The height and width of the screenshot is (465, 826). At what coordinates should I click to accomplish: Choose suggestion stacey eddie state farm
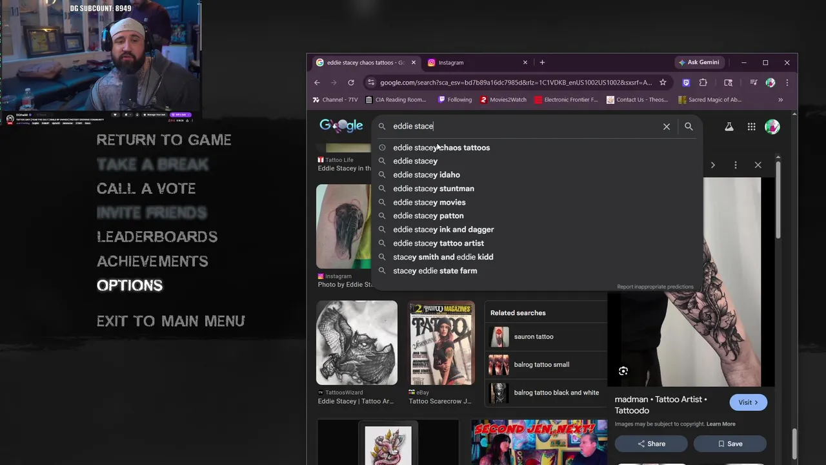click(536, 271)
